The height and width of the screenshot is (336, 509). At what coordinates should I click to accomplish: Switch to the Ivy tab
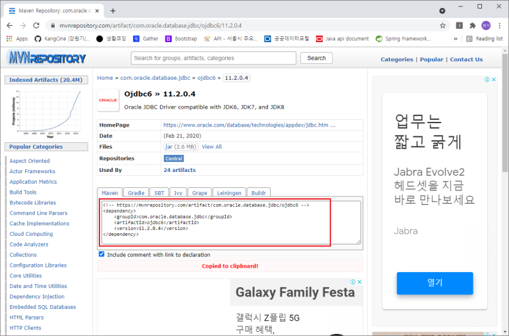178,192
